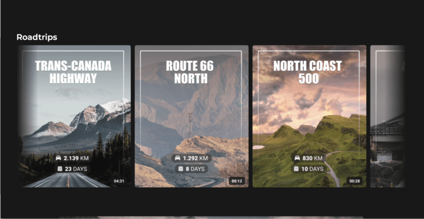Image resolution: width=424 pixels, height=219 pixels.
Task: Click the 00:28 duration badge
Action: pos(355,181)
